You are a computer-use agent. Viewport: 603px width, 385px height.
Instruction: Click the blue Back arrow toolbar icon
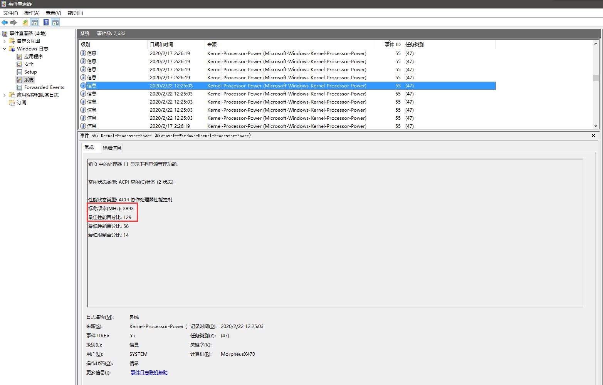[5, 22]
